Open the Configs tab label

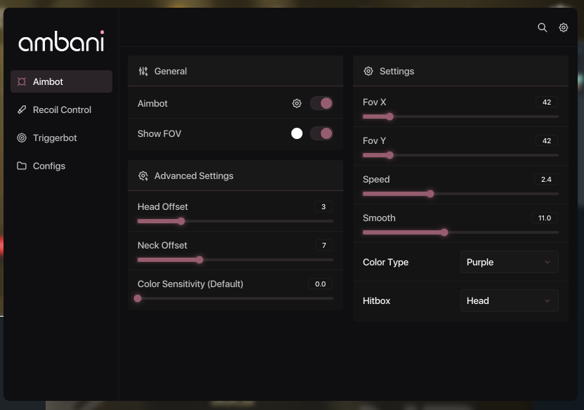point(49,166)
